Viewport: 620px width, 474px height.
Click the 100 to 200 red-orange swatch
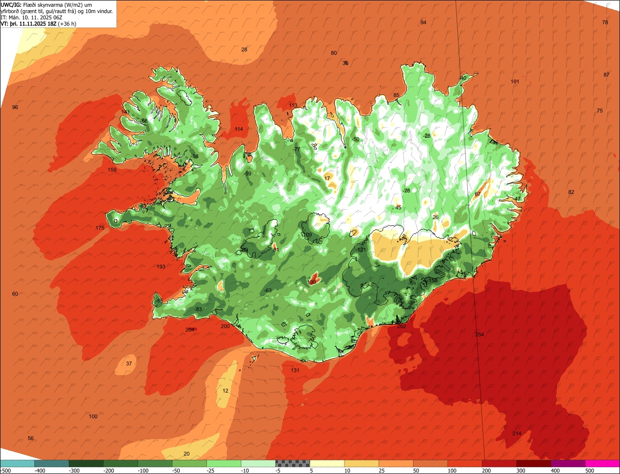pos(465,463)
